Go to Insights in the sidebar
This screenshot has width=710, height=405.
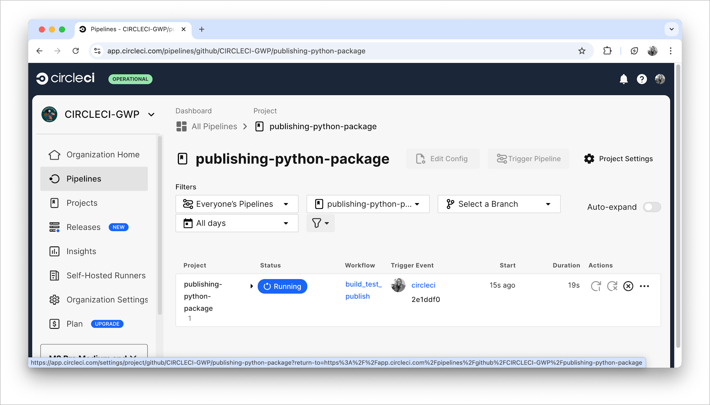81,251
